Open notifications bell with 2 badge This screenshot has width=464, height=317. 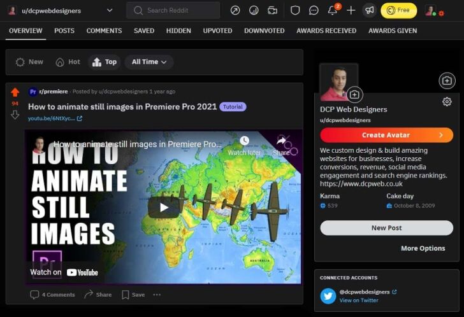pyautogui.click(x=333, y=10)
